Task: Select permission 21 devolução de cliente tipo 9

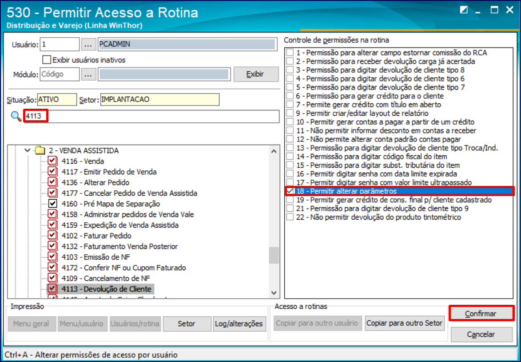Action: 382,209
